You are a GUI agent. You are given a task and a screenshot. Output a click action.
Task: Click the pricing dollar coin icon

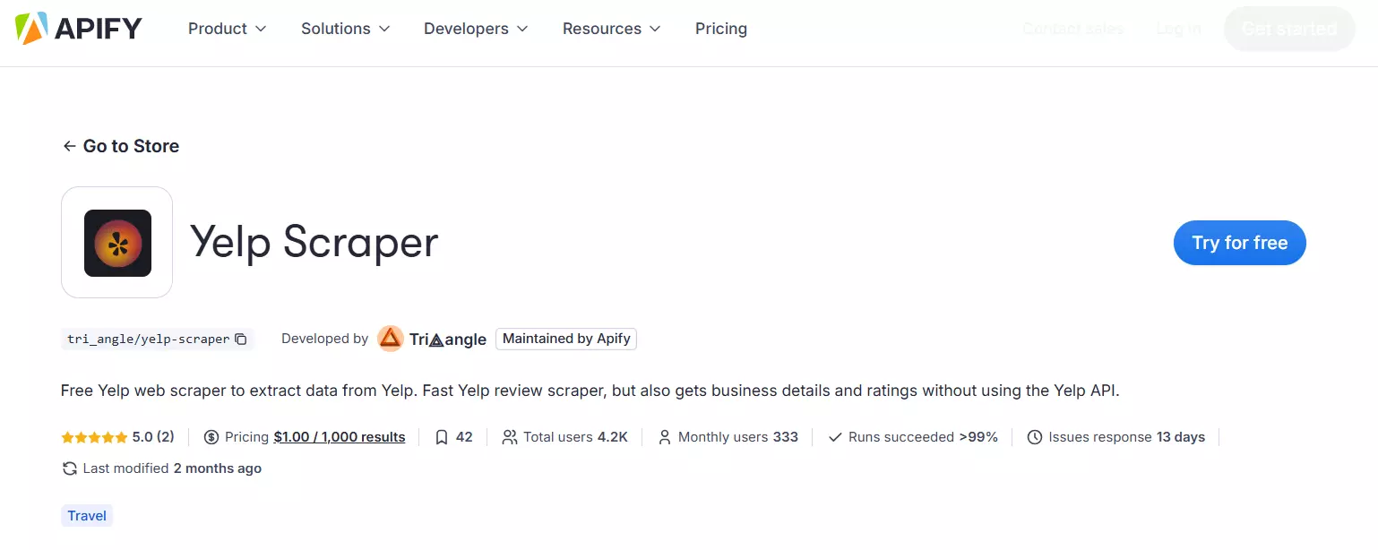coord(211,437)
